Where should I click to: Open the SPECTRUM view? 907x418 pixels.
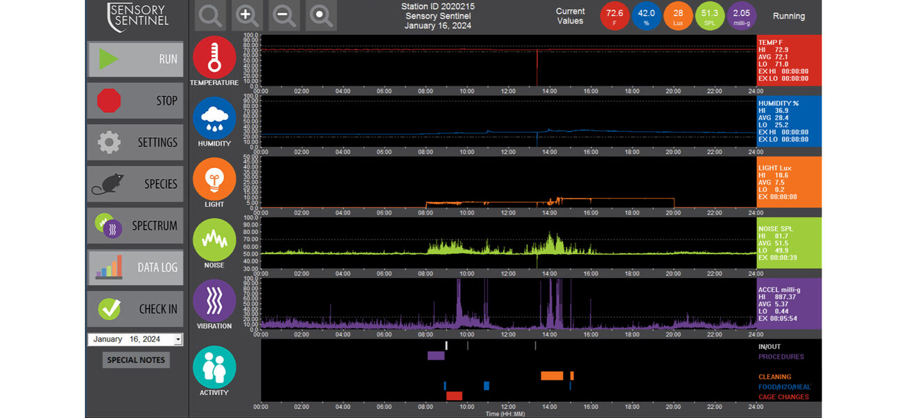coord(135,226)
